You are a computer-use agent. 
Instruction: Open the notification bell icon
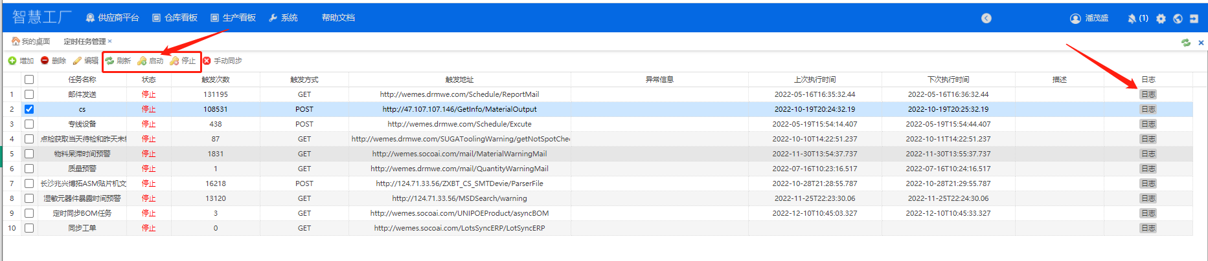click(1132, 18)
